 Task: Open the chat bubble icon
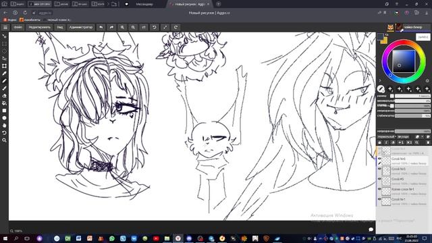pos(371,230)
